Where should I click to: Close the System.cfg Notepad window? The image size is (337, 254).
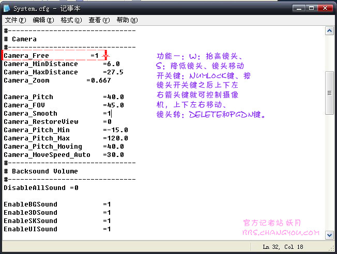click(x=326, y=8)
